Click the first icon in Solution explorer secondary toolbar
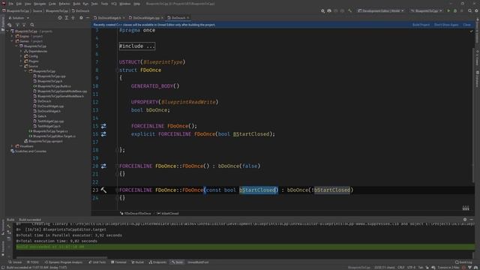The height and width of the screenshot is (270, 480). (10, 25)
